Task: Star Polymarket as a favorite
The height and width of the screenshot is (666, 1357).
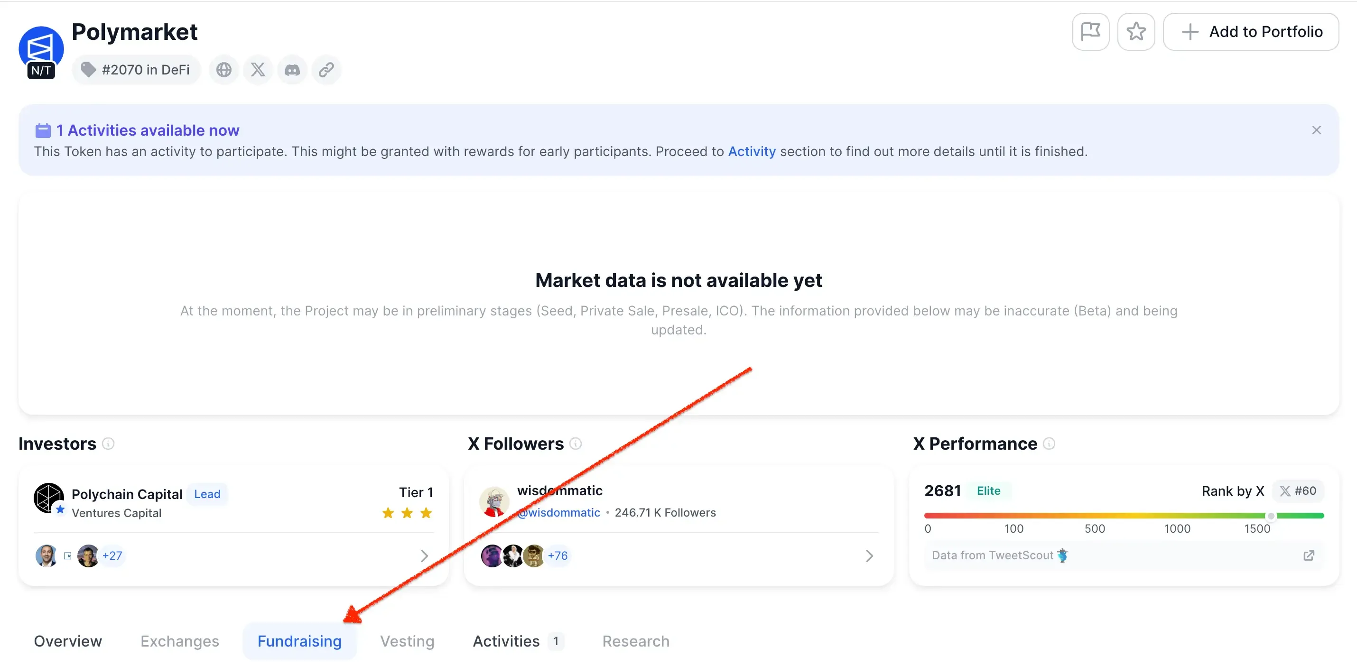Action: coord(1136,32)
